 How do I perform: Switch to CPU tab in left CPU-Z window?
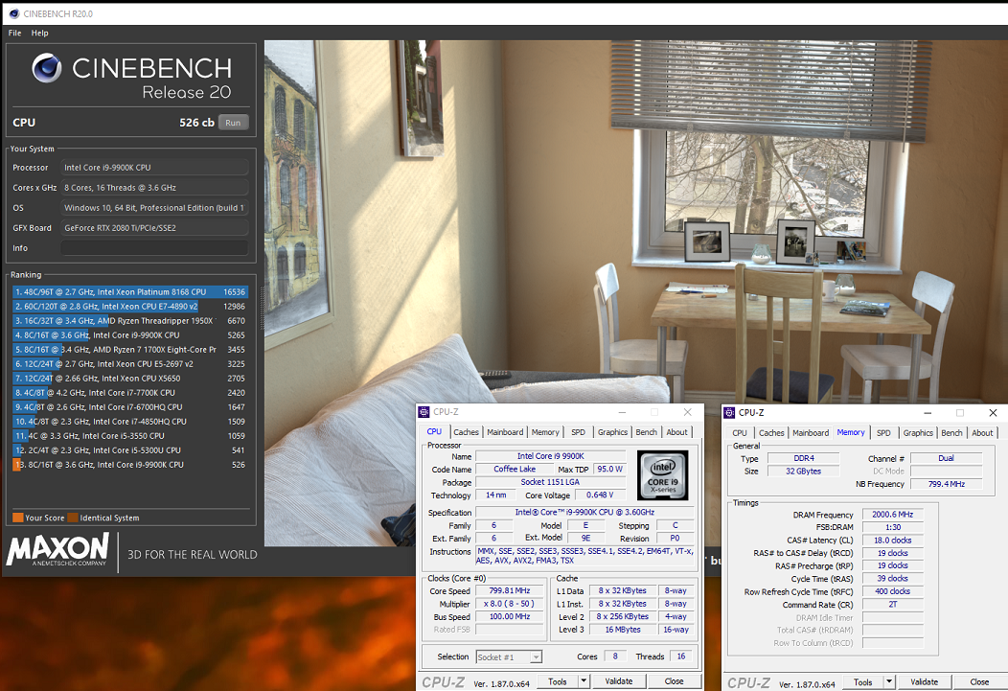435,432
